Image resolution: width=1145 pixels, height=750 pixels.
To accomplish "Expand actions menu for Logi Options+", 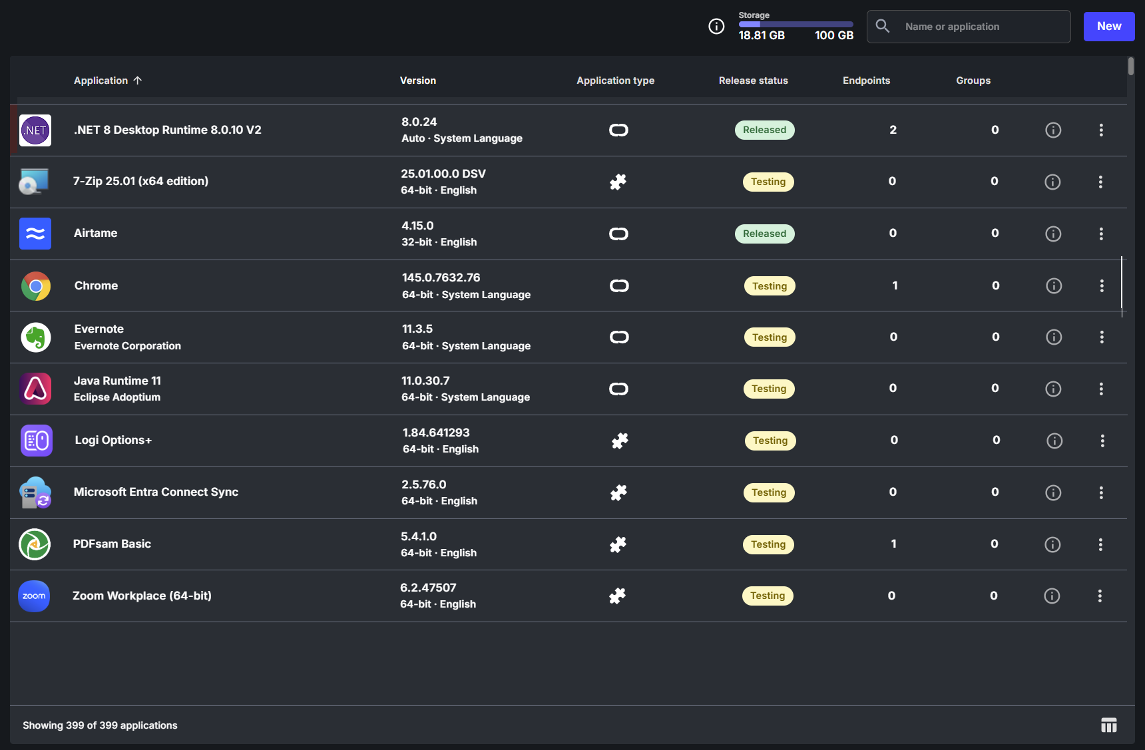I will click(1102, 441).
